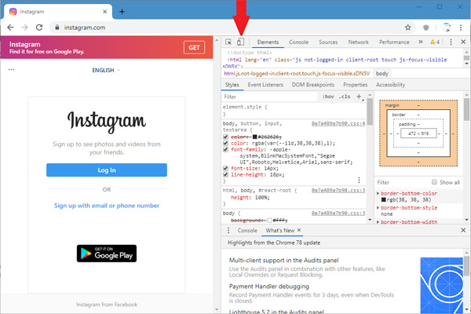Viewport: 471px width, 314px height.
Task: Reload the Instagram page
Action: 39,27
